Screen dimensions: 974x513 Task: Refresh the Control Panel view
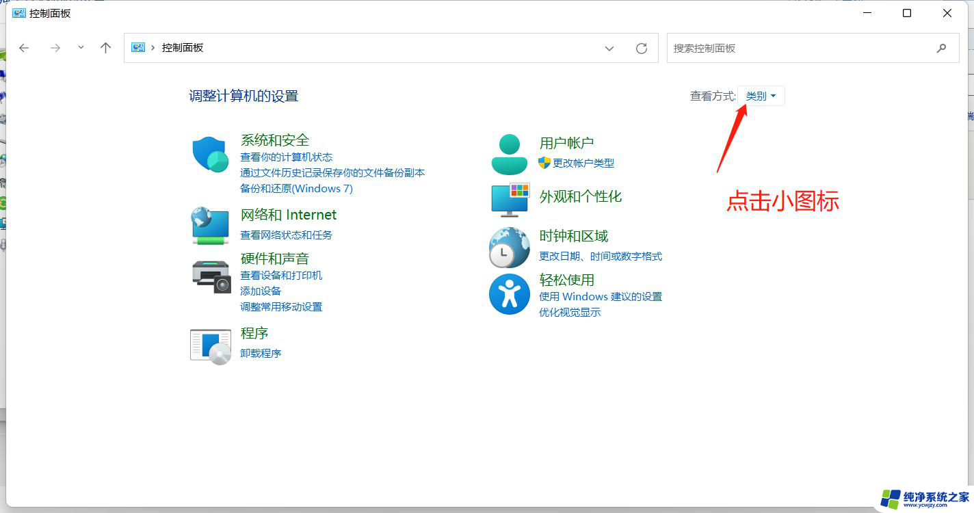coord(642,48)
